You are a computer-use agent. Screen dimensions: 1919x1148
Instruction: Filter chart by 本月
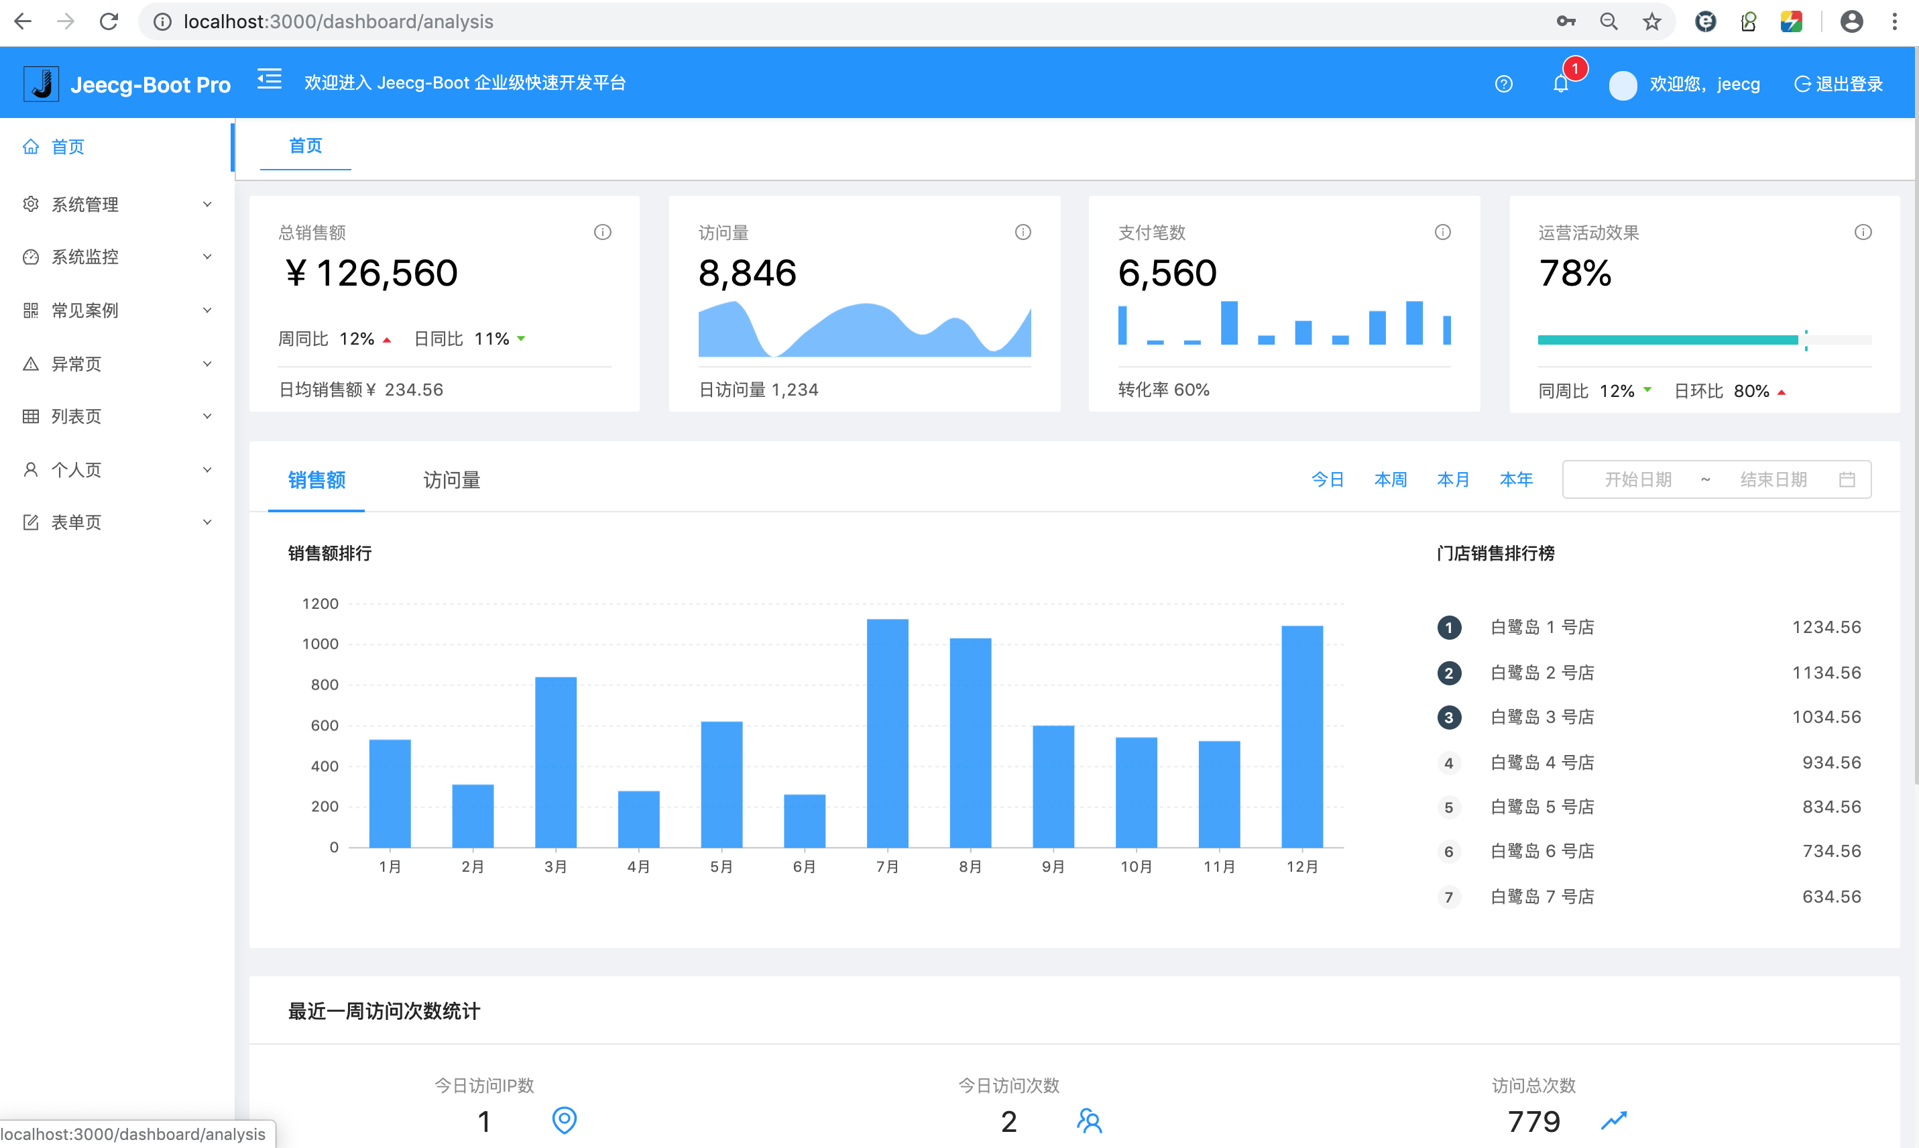(1452, 479)
